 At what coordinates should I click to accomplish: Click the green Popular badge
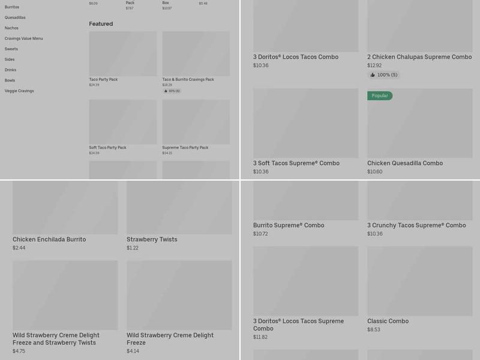tap(380, 96)
